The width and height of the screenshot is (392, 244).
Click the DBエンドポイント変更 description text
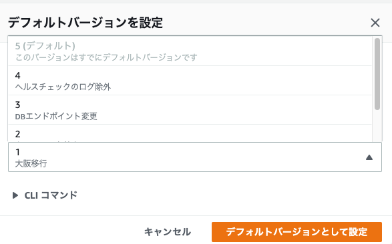coord(56,116)
